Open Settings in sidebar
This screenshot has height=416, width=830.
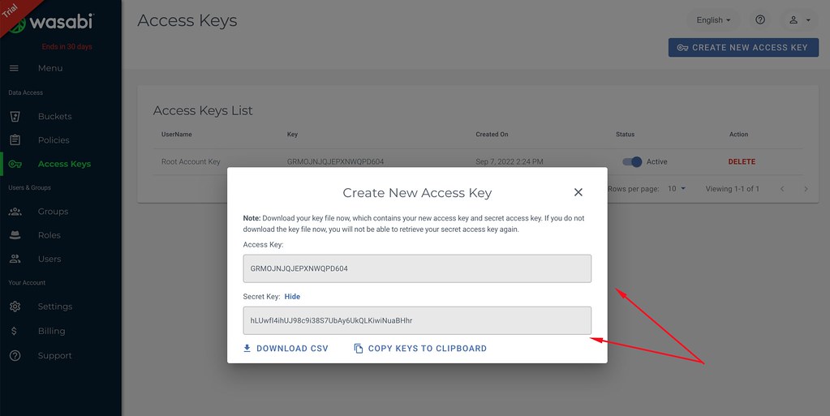[x=55, y=307]
